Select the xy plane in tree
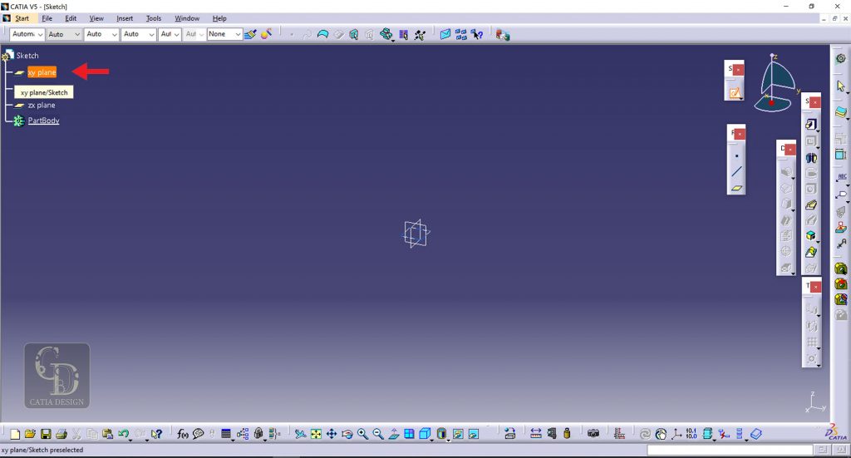851x458 pixels. (x=42, y=72)
